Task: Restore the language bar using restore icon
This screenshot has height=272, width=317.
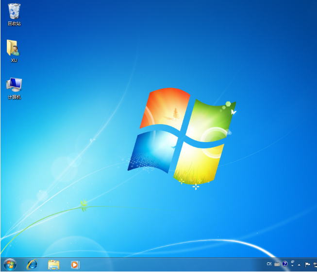Action: (x=292, y=262)
